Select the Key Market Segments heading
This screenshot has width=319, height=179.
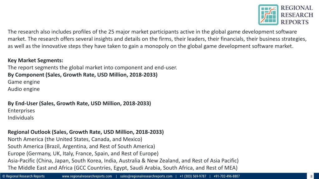click(x=36, y=61)
